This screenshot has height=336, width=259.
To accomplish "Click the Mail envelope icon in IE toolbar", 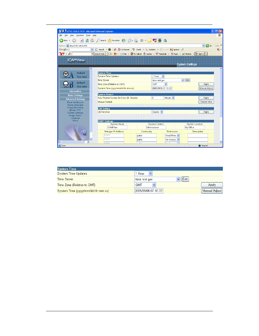I will [130, 41].
